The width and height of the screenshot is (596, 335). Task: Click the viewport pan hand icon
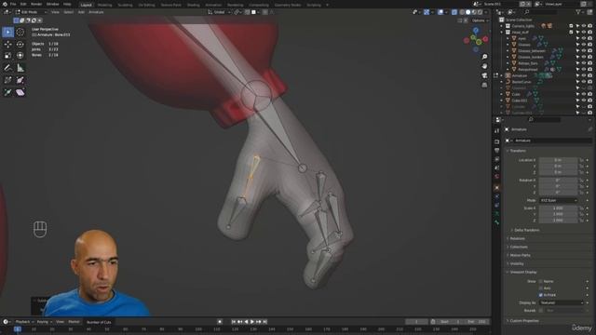[484, 66]
